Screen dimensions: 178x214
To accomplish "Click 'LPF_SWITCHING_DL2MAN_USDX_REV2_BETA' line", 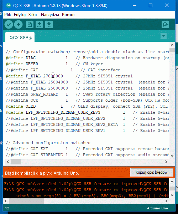I will coord(87,124).
